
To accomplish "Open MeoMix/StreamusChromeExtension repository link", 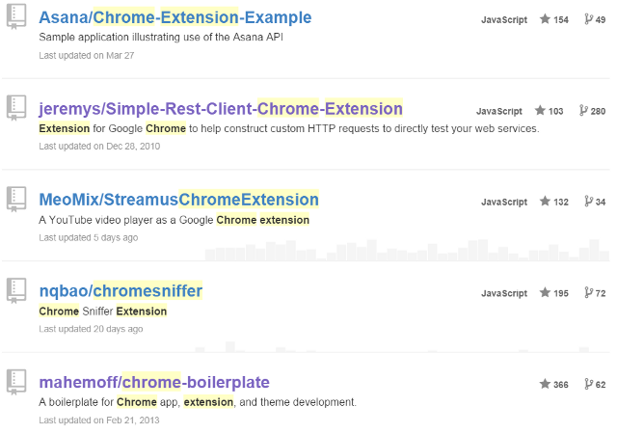I will [x=178, y=200].
